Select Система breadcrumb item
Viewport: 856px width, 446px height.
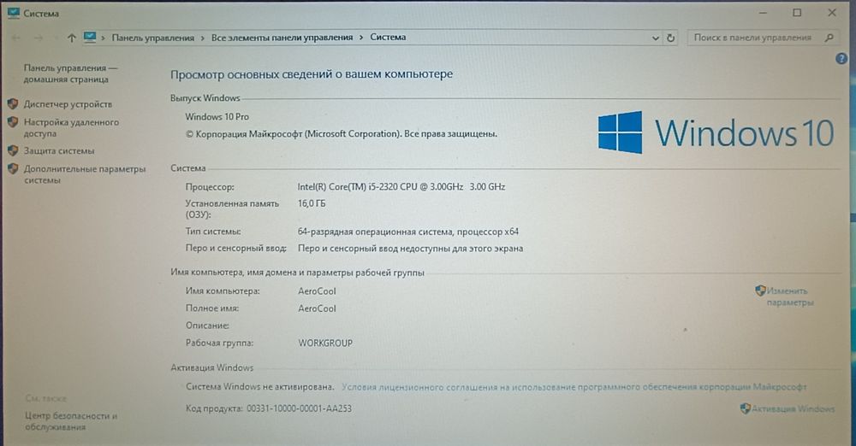pyautogui.click(x=388, y=37)
